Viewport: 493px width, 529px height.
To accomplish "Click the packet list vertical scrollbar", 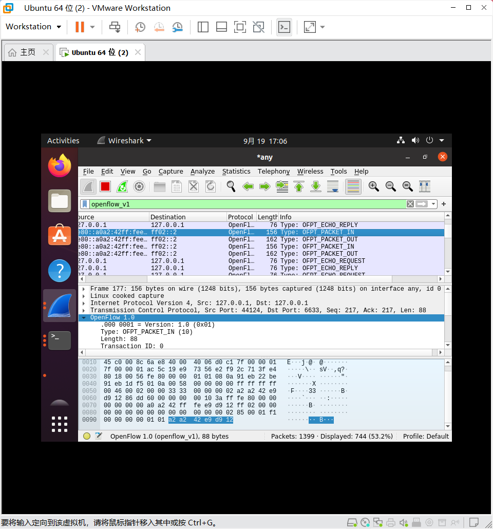I will 448,243.
